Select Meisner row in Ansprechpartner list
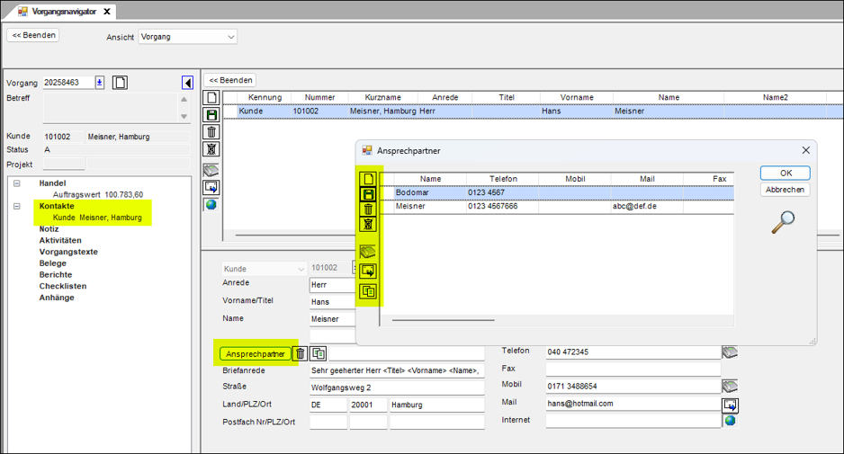This screenshot has height=454, width=844. (x=557, y=206)
